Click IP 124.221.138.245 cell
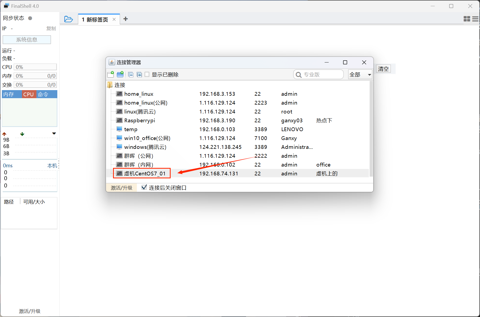The image size is (480, 317). click(220, 147)
